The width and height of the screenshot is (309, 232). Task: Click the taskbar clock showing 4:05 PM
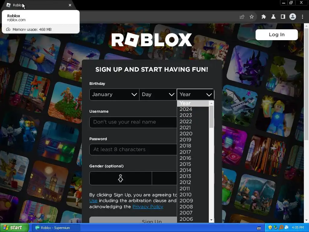point(298,228)
